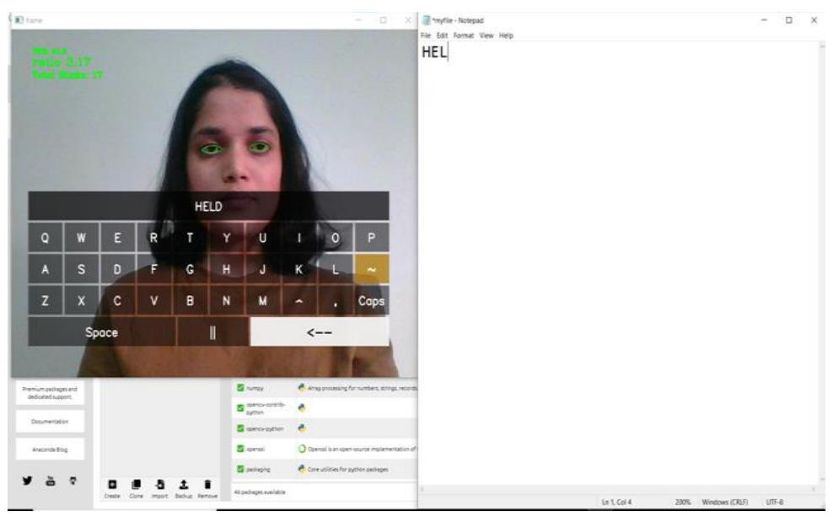Select the period key on virtual keyboard
The width and height of the screenshot is (839, 517).
[x=335, y=301]
